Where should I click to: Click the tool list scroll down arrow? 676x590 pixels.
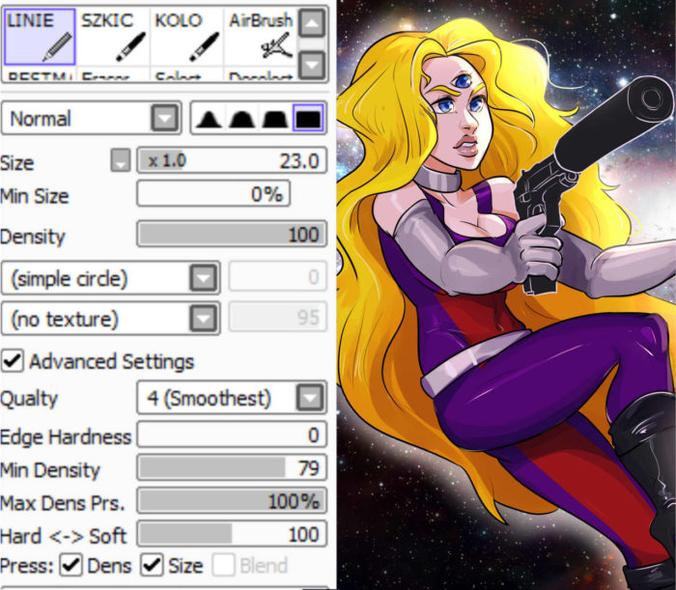(x=312, y=65)
